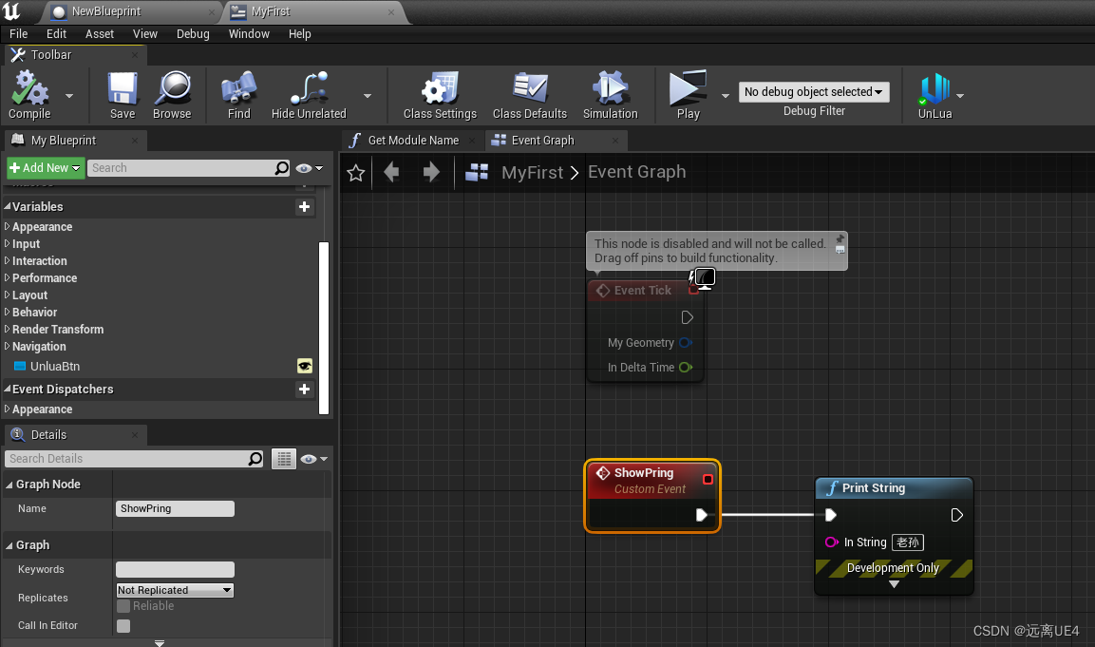Open the Not Replicated dropdown
1095x647 pixels.
tap(174, 589)
